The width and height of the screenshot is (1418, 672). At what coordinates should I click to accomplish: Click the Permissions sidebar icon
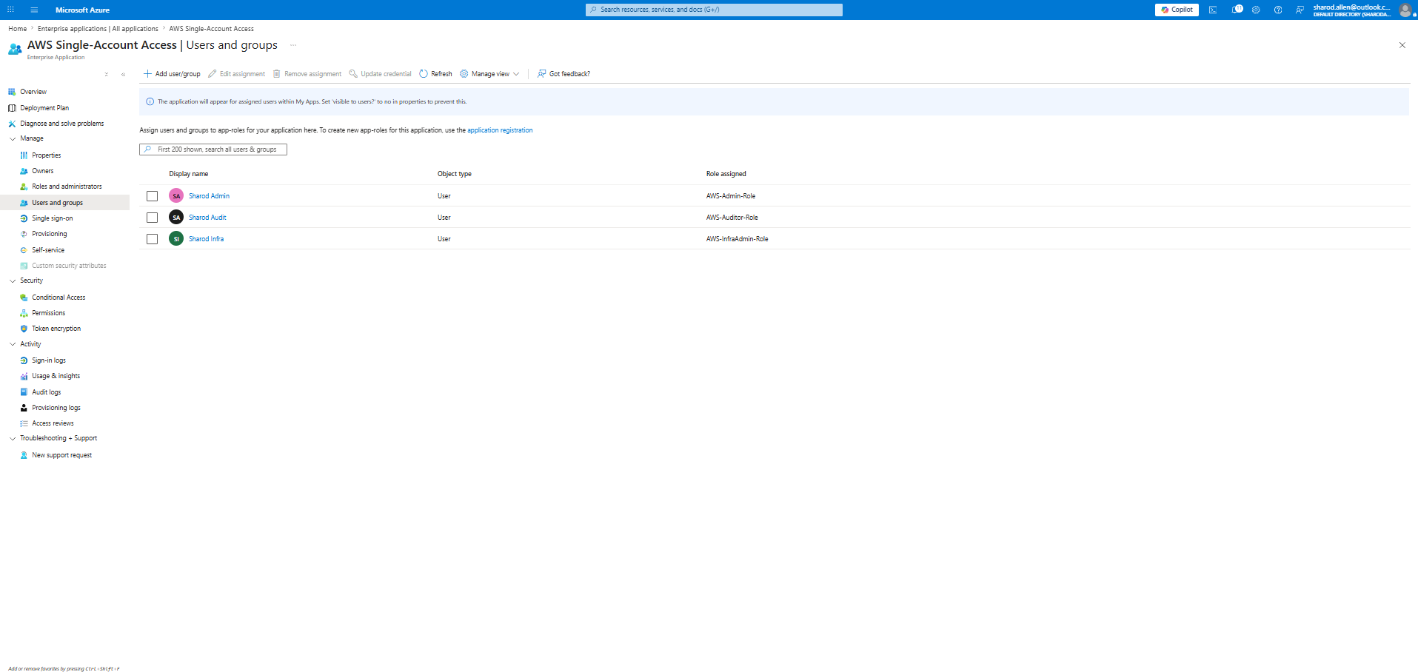pyautogui.click(x=24, y=313)
